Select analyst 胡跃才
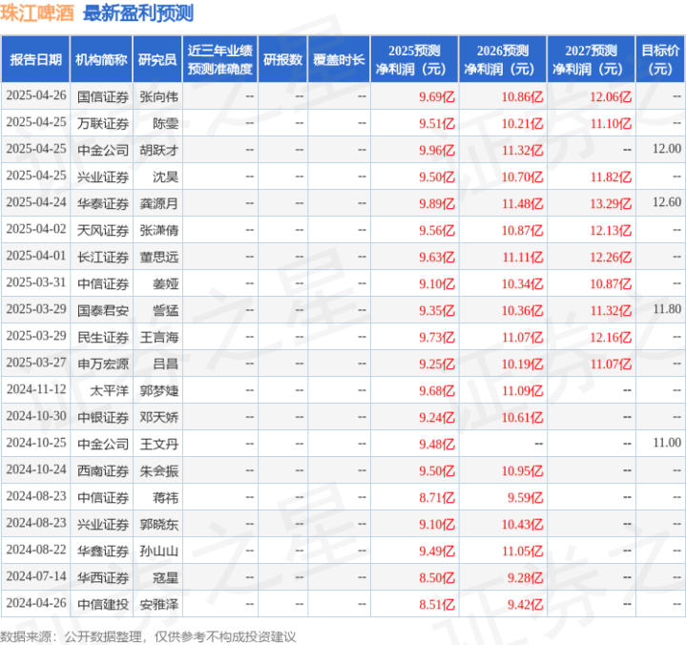The width and height of the screenshot is (686, 645). click(158, 151)
